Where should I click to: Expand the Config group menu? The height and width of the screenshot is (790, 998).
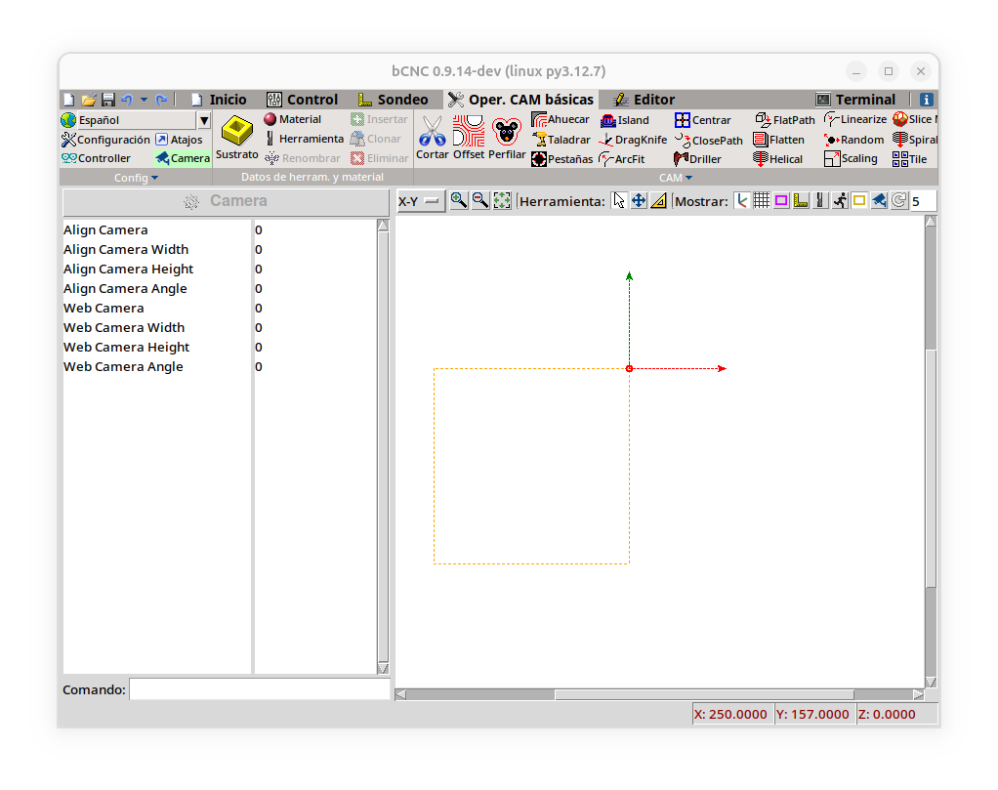136,178
